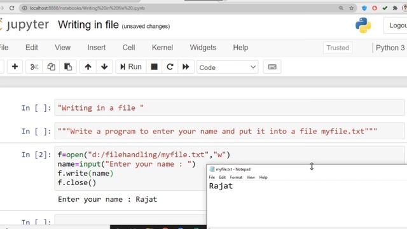Screen dimensions: 407x229
Task: Click the Rajat text in Notepad
Action: tap(221, 186)
